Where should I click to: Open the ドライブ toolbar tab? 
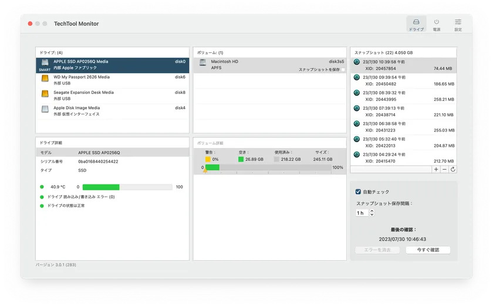click(416, 25)
